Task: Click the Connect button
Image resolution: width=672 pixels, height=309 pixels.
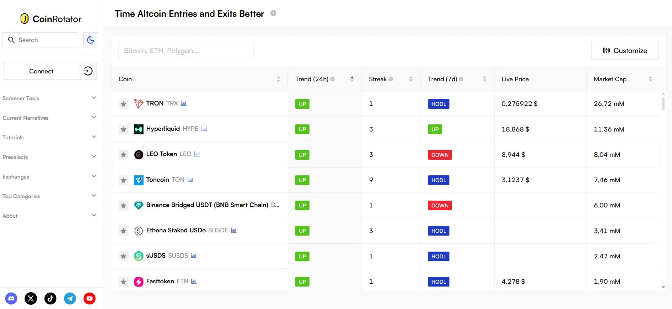Action: point(41,71)
